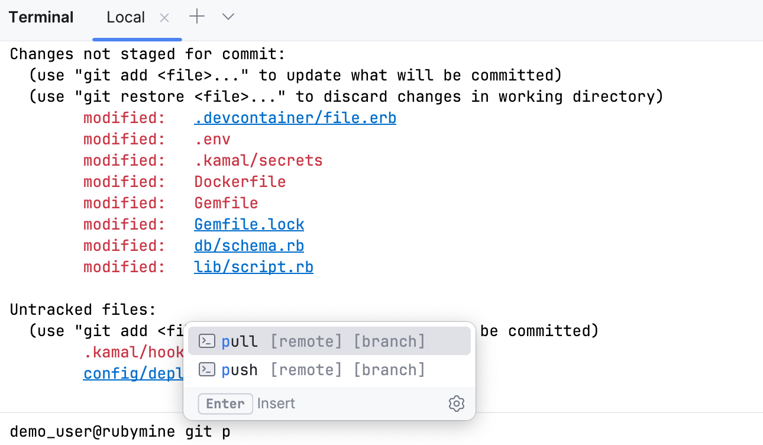Image resolution: width=763 pixels, height=445 pixels.
Task: Open completion settings via the gear icon
Action: (456, 404)
